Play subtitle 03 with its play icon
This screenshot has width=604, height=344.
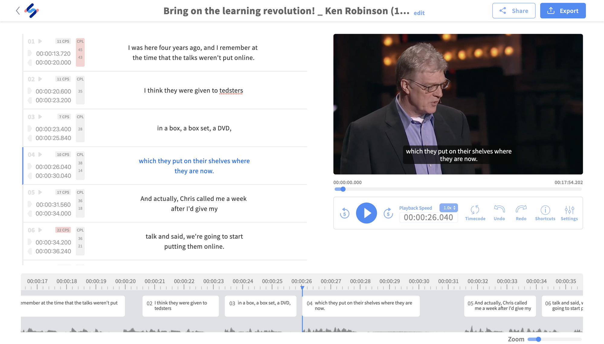(x=40, y=117)
